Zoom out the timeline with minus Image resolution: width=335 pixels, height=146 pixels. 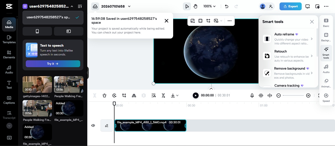279,95
